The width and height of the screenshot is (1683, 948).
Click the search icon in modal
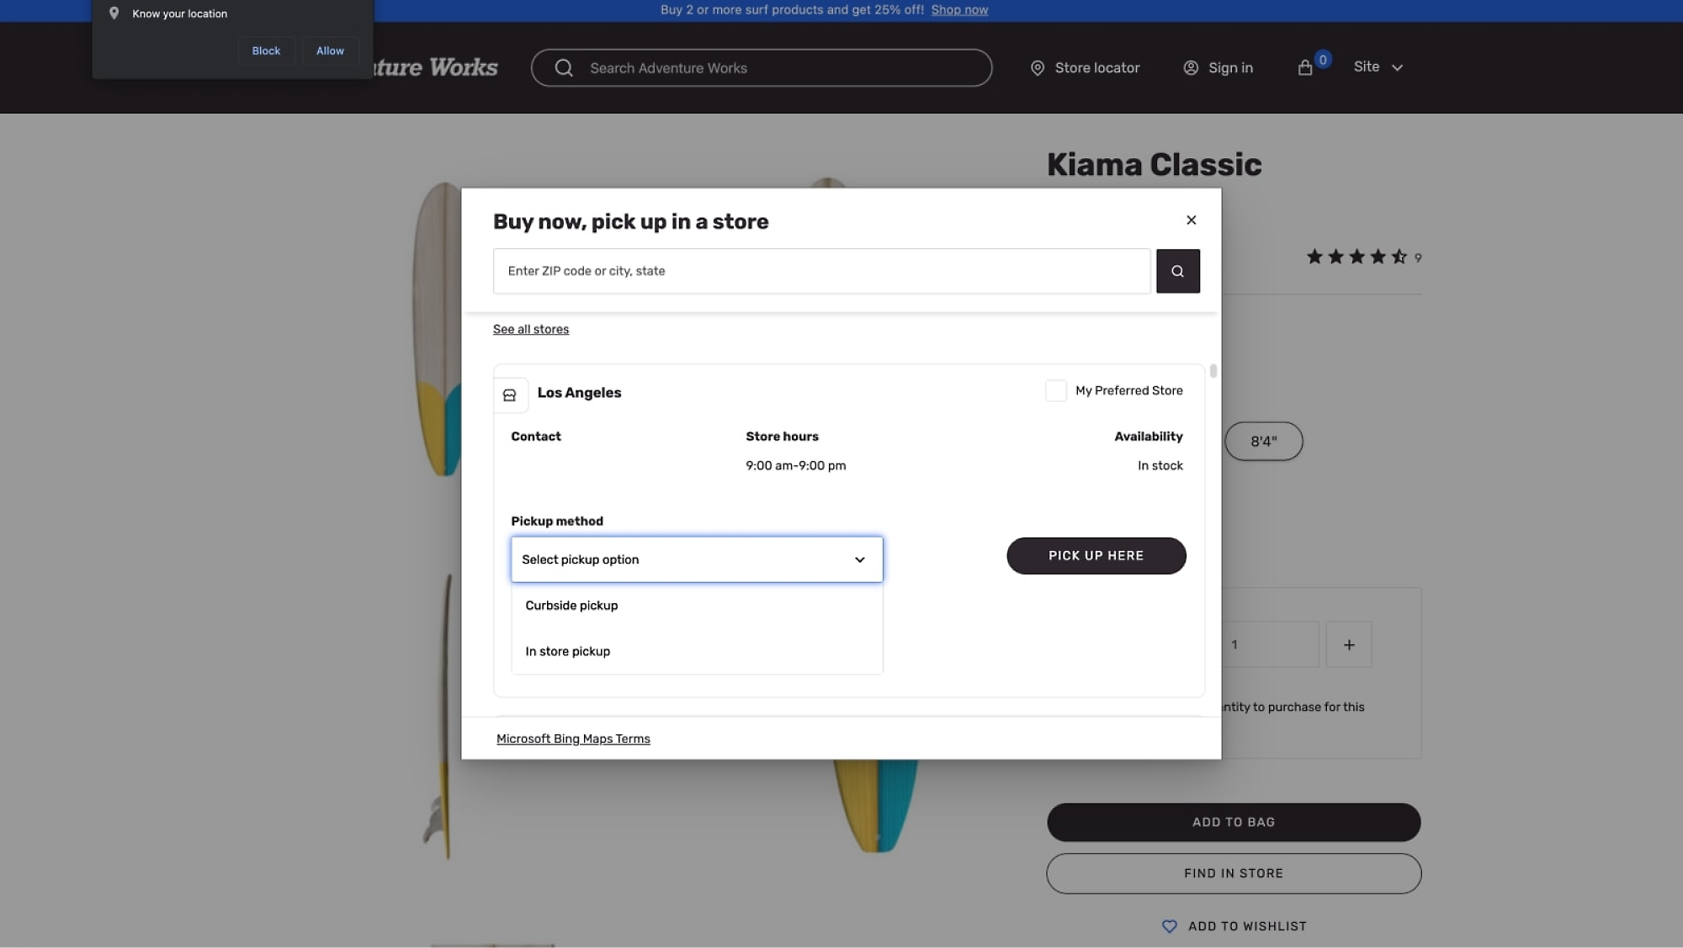(x=1178, y=271)
